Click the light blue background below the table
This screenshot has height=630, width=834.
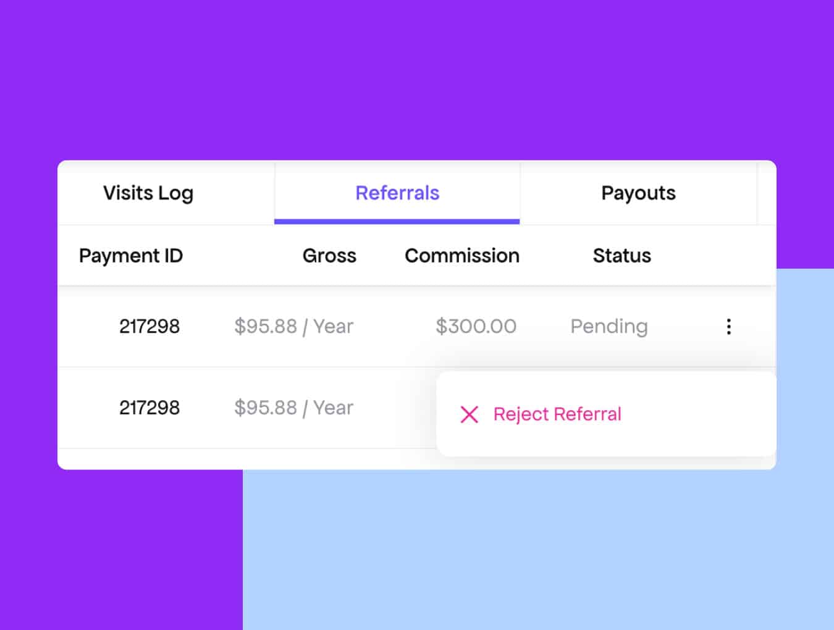tap(537, 550)
